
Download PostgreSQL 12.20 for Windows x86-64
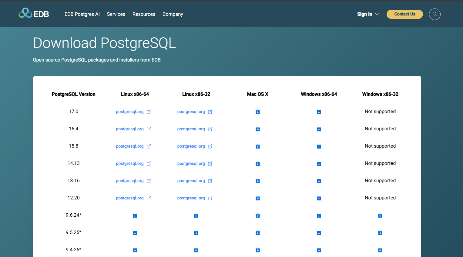[319, 198]
